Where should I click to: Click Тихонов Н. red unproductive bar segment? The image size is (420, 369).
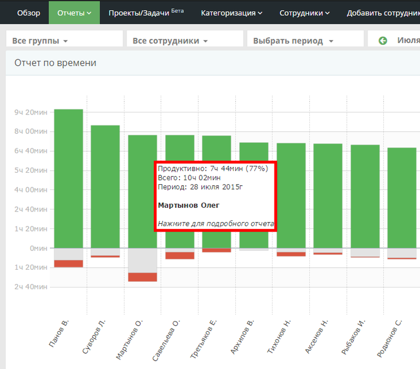291,254
